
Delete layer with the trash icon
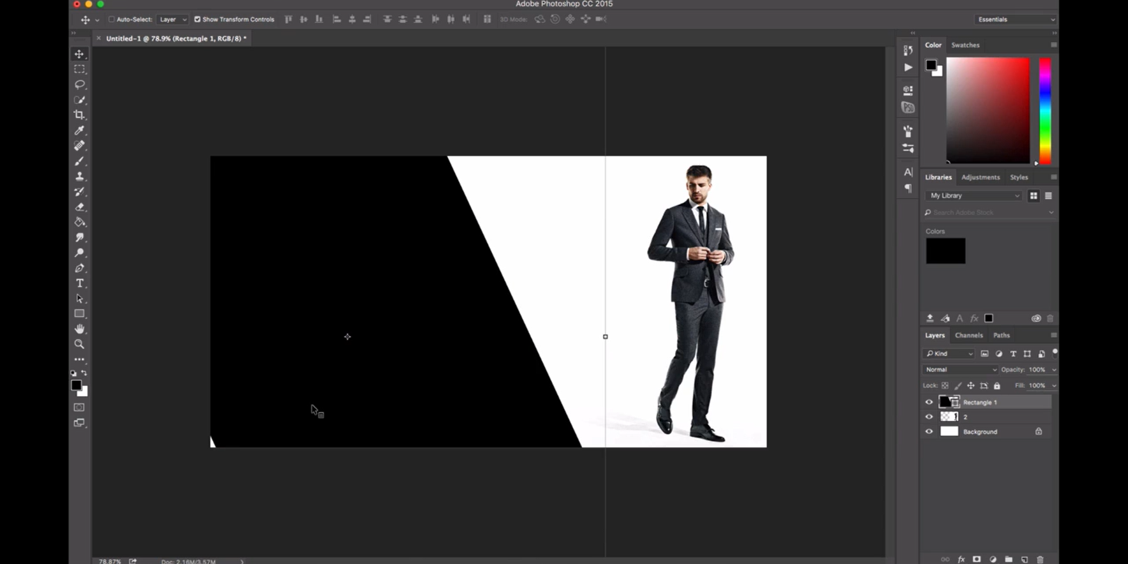tap(1040, 559)
